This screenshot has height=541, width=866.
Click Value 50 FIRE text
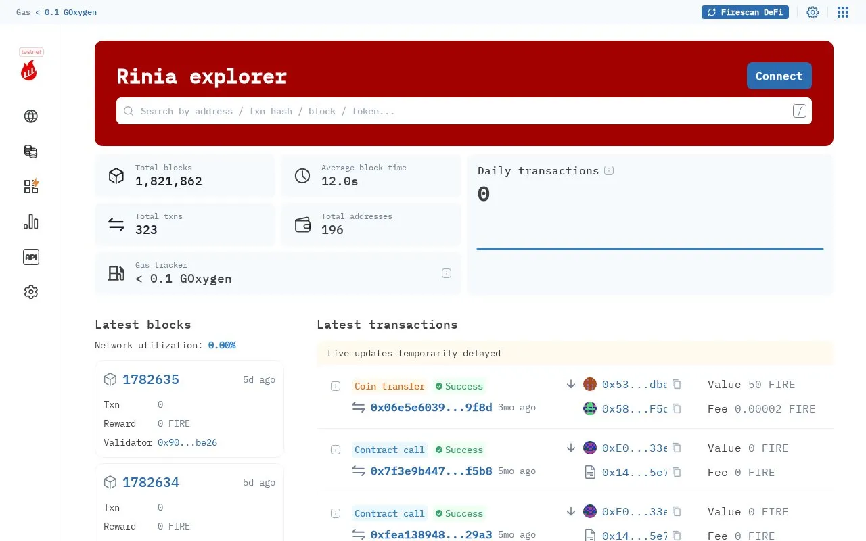click(x=752, y=384)
